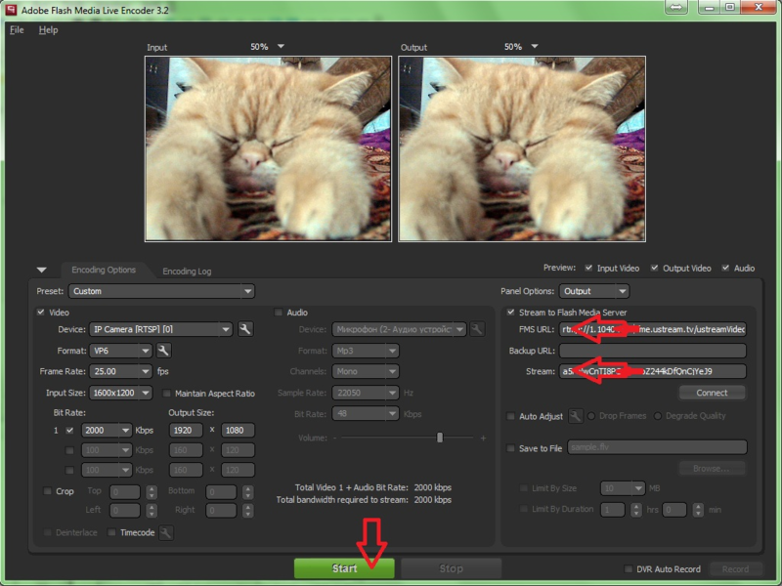Click Total bandwidth 2000 kbps value
Image resolution: width=782 pixels, height=586 pixels.
(432, 500)
